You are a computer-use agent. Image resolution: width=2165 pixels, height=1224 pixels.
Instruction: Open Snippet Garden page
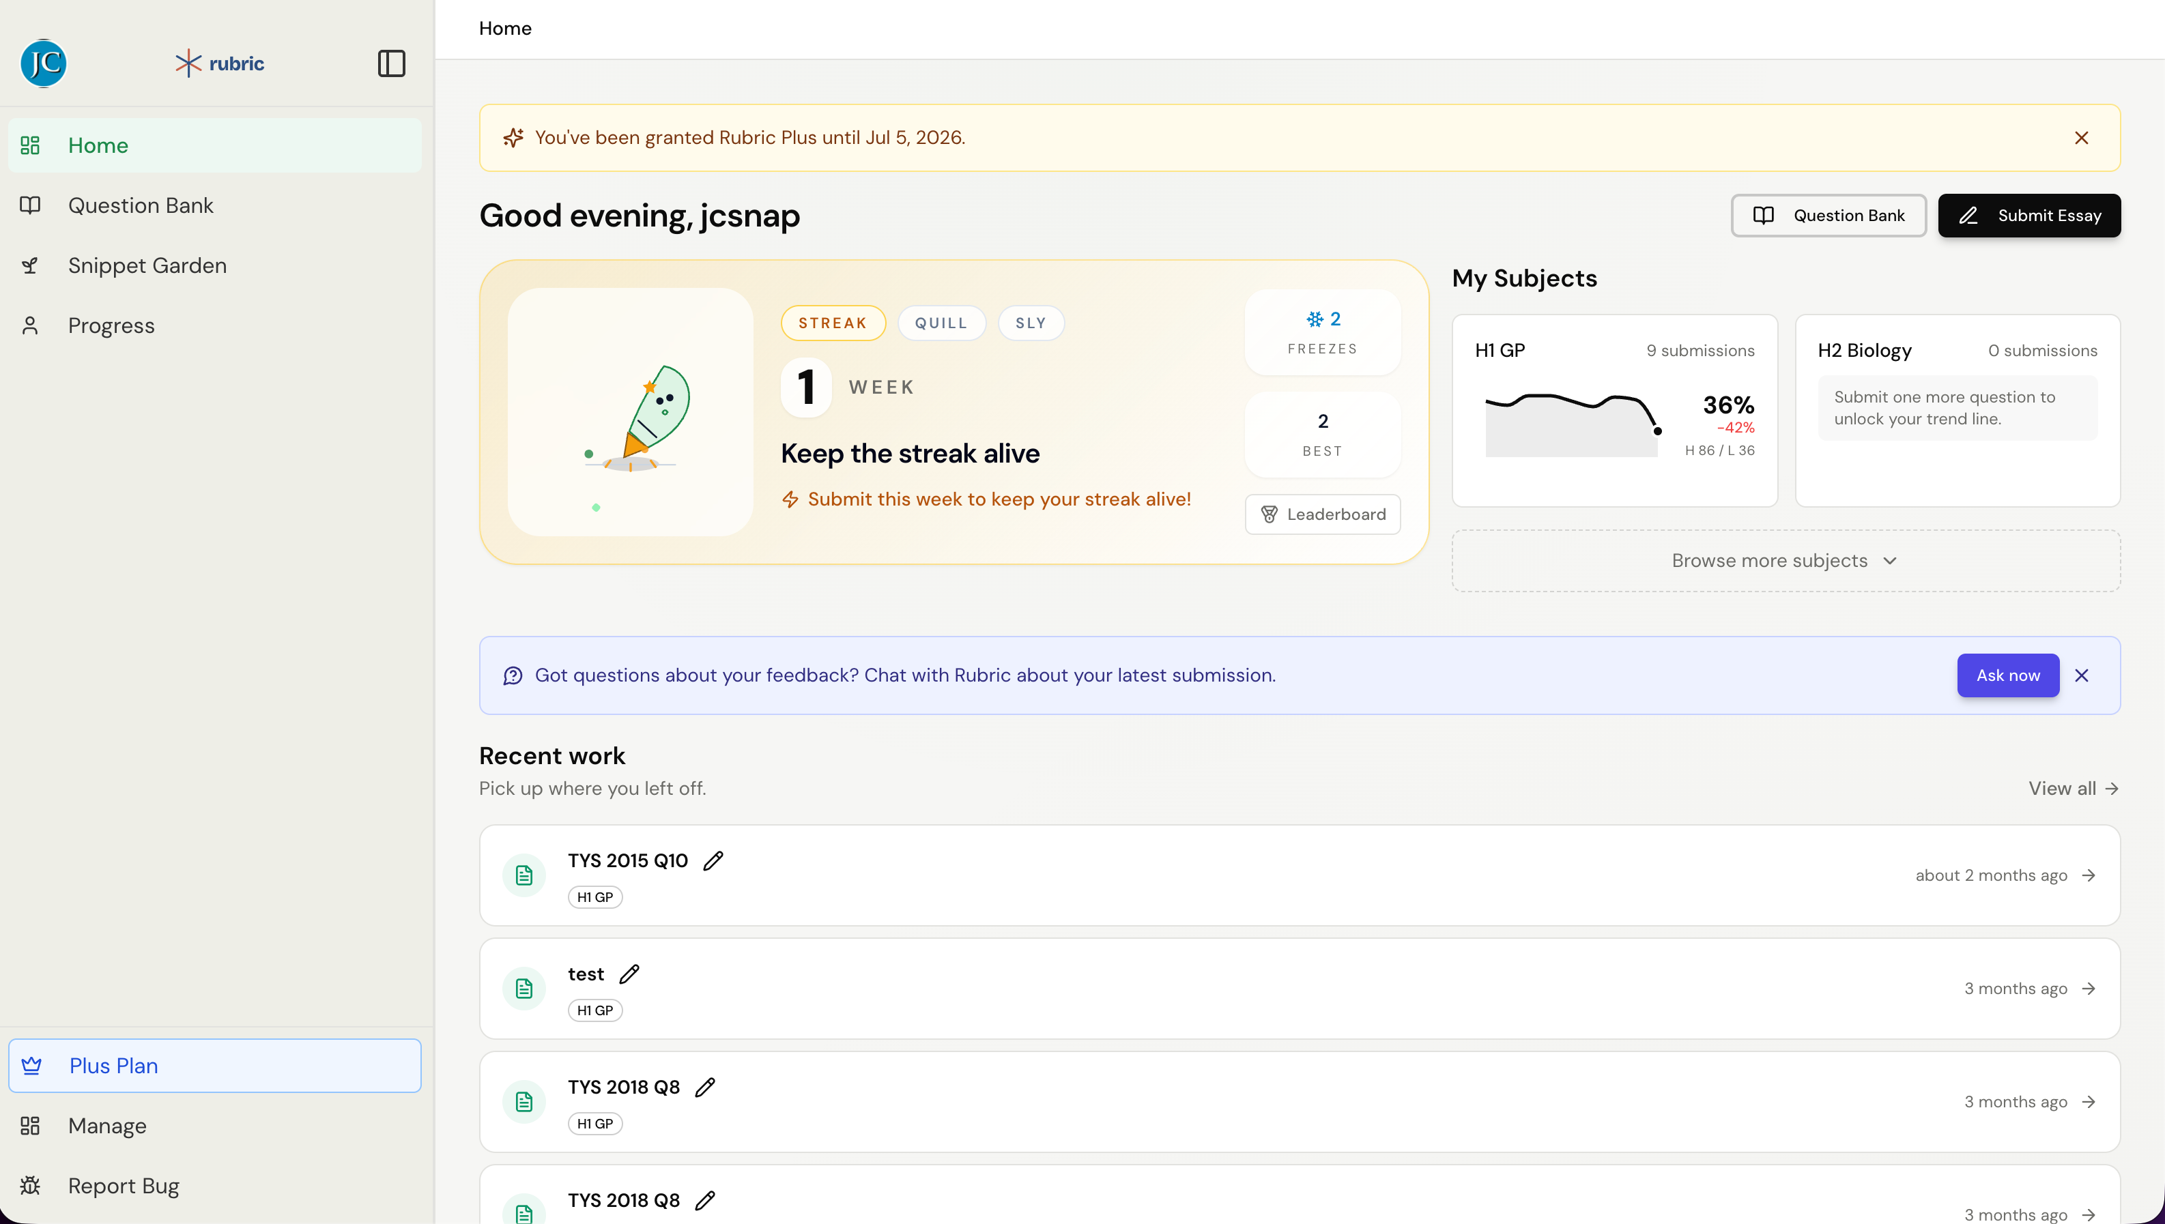pos(215,265)
